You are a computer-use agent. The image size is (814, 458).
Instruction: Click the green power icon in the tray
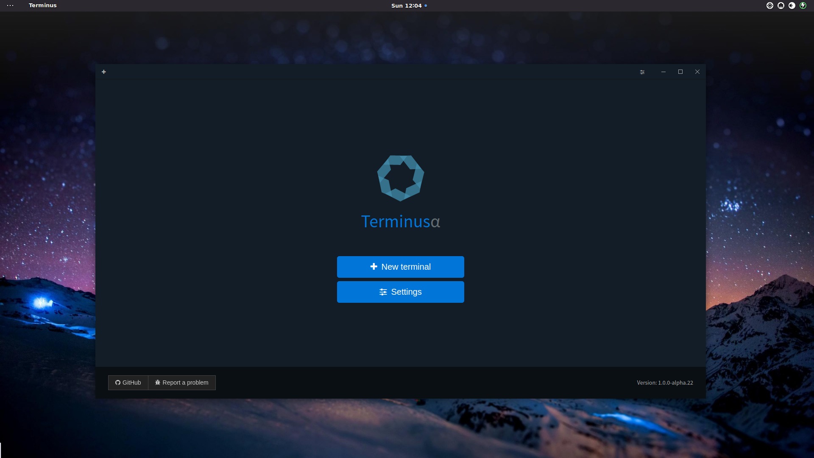803,6
